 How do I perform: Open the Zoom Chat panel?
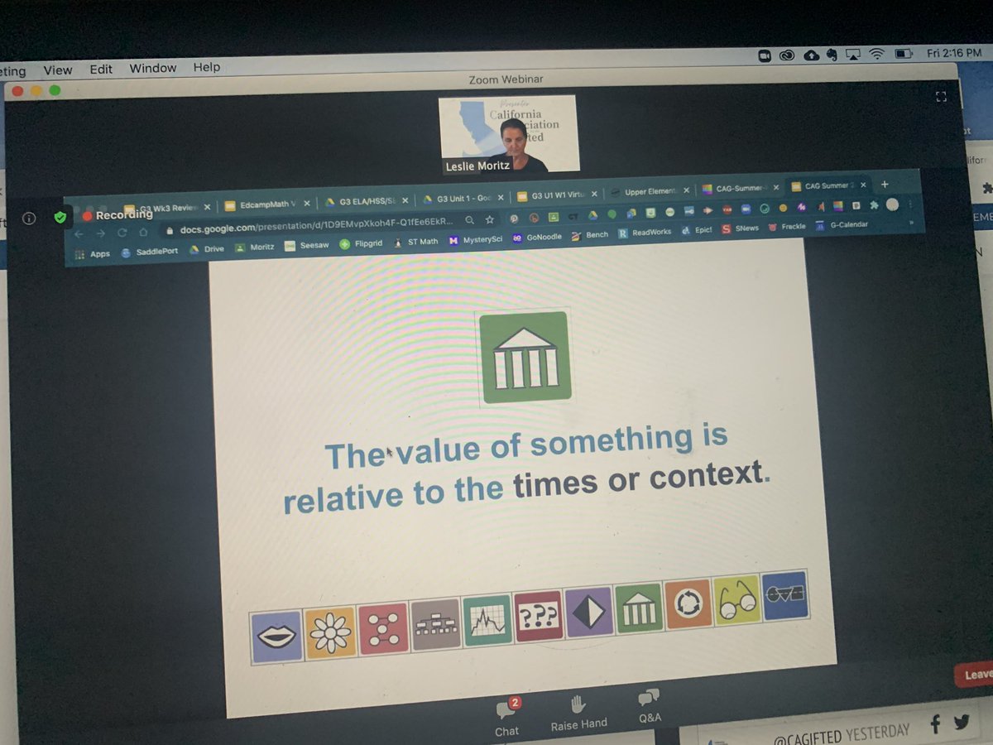(x=507, y=717)
